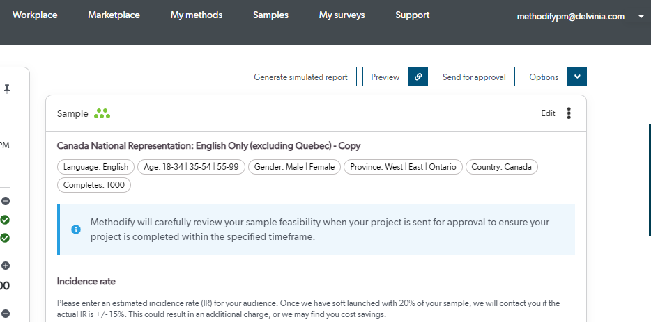Select the Completes: 1000 tag
Viewport: 651px width, 322px height.
tap(93, 185)
